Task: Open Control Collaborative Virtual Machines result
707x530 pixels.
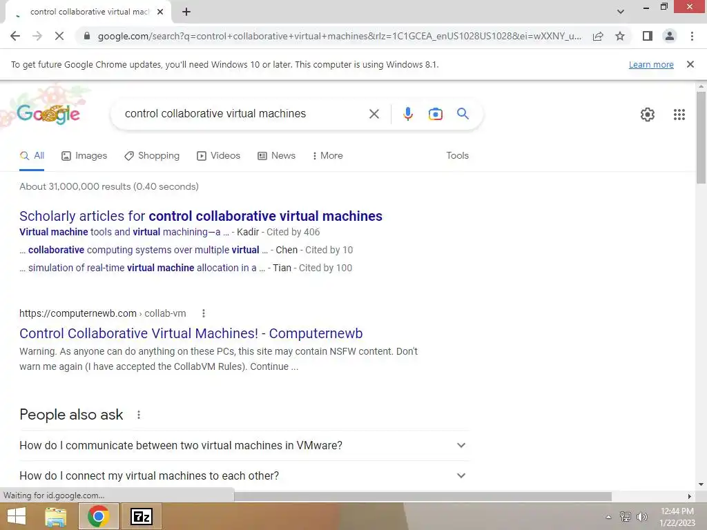Action: point(191,333)
